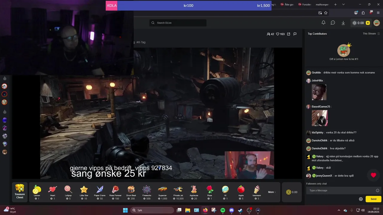Add Lemon balance with yellow plus button
The width and height of the screenshot is (383, 215).
pos(368,23)
